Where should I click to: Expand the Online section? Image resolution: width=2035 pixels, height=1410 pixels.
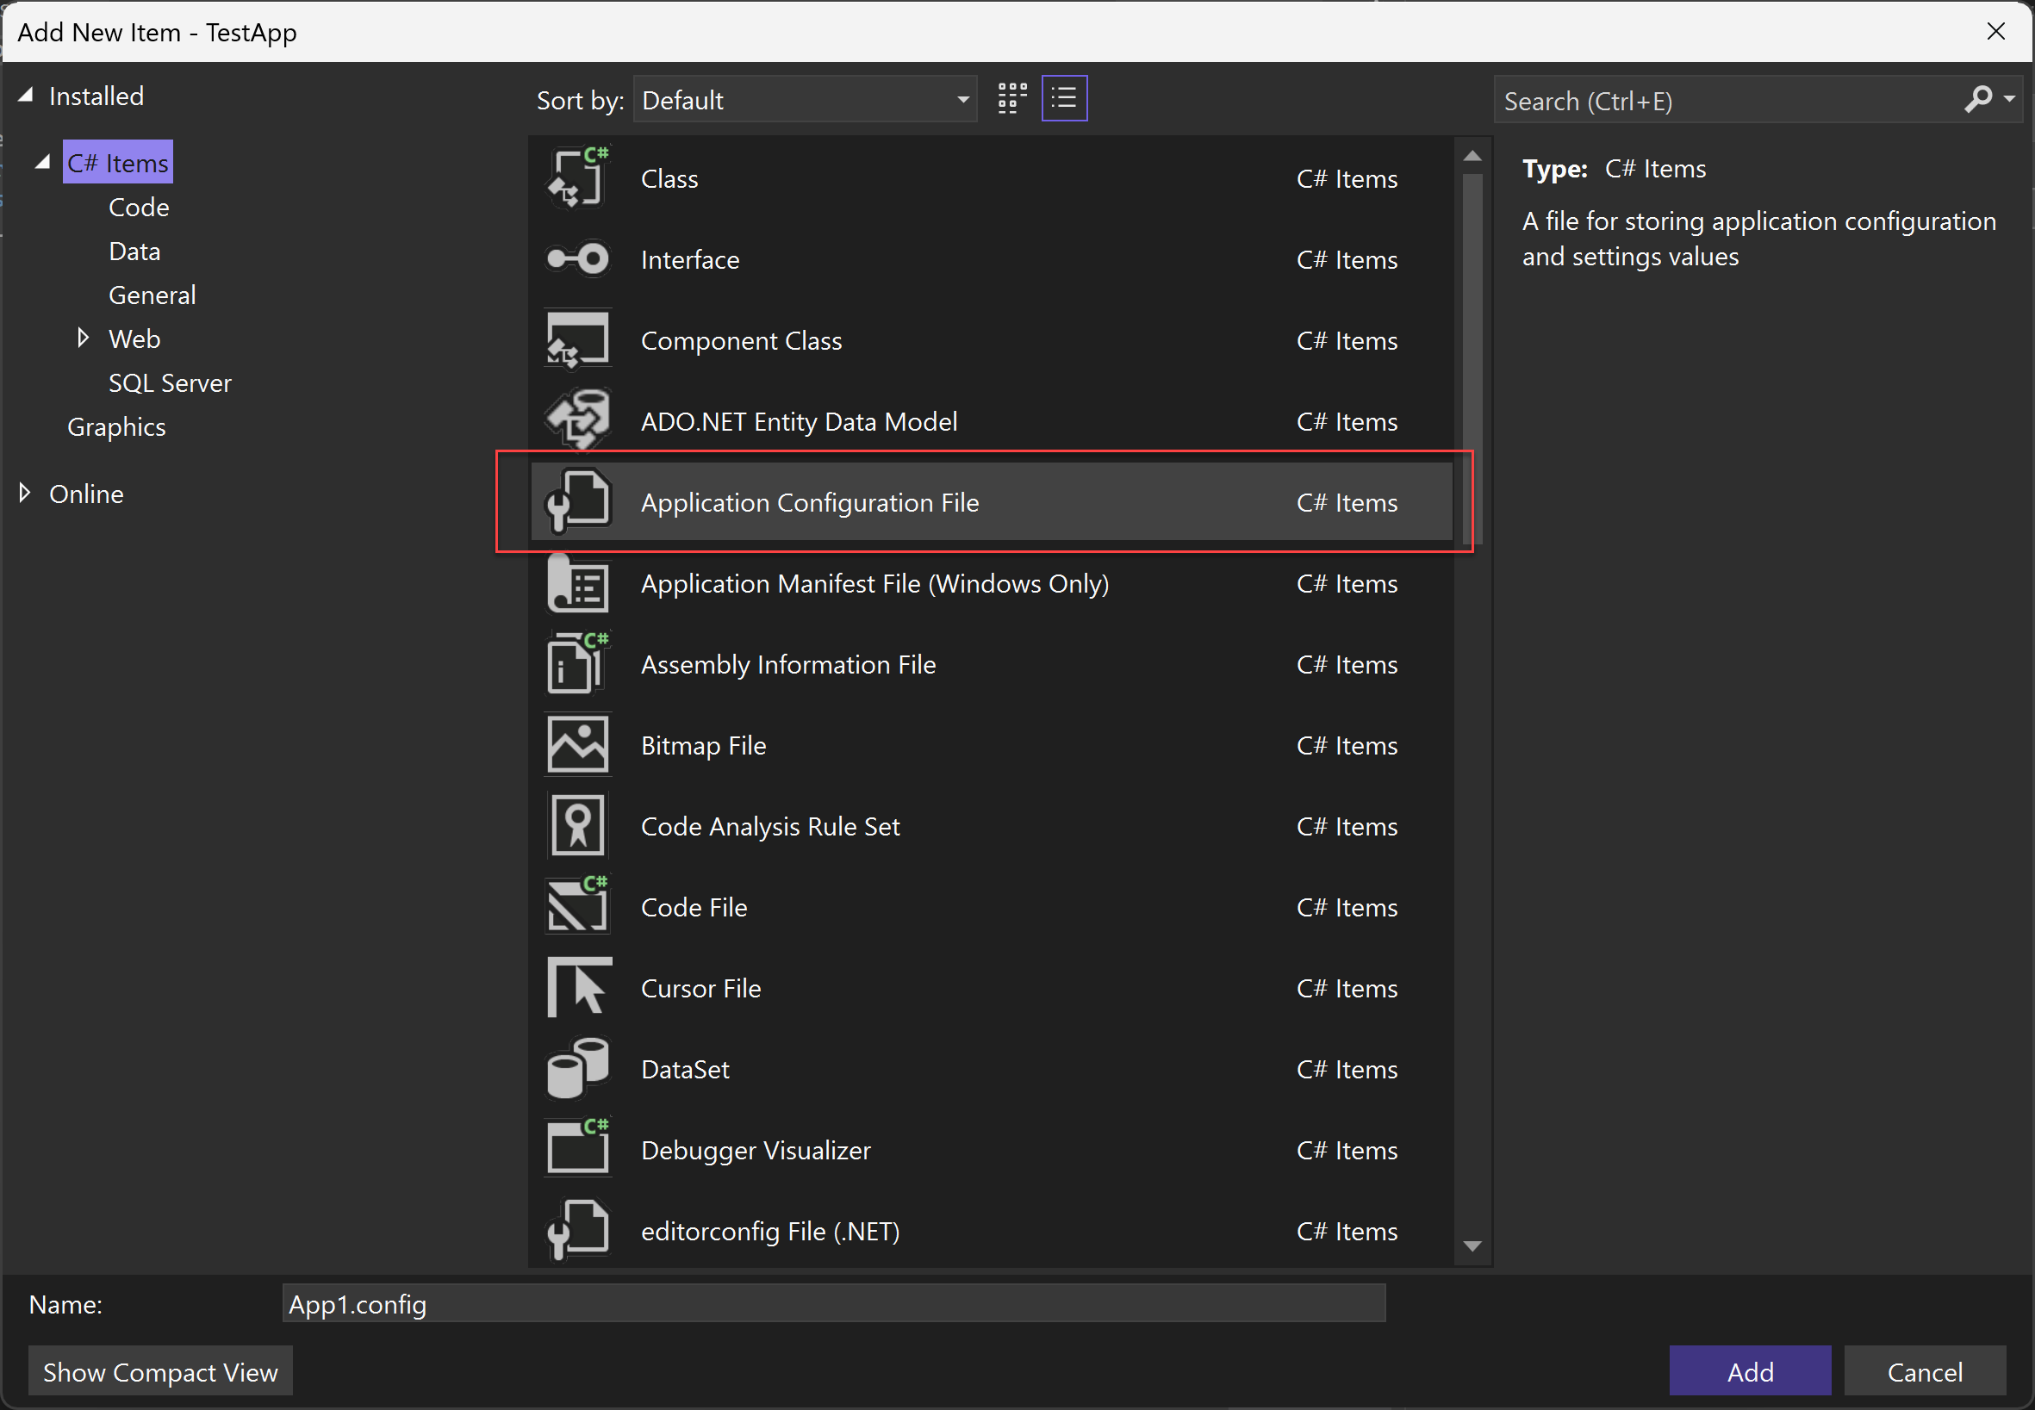click(x=23, y=494)
